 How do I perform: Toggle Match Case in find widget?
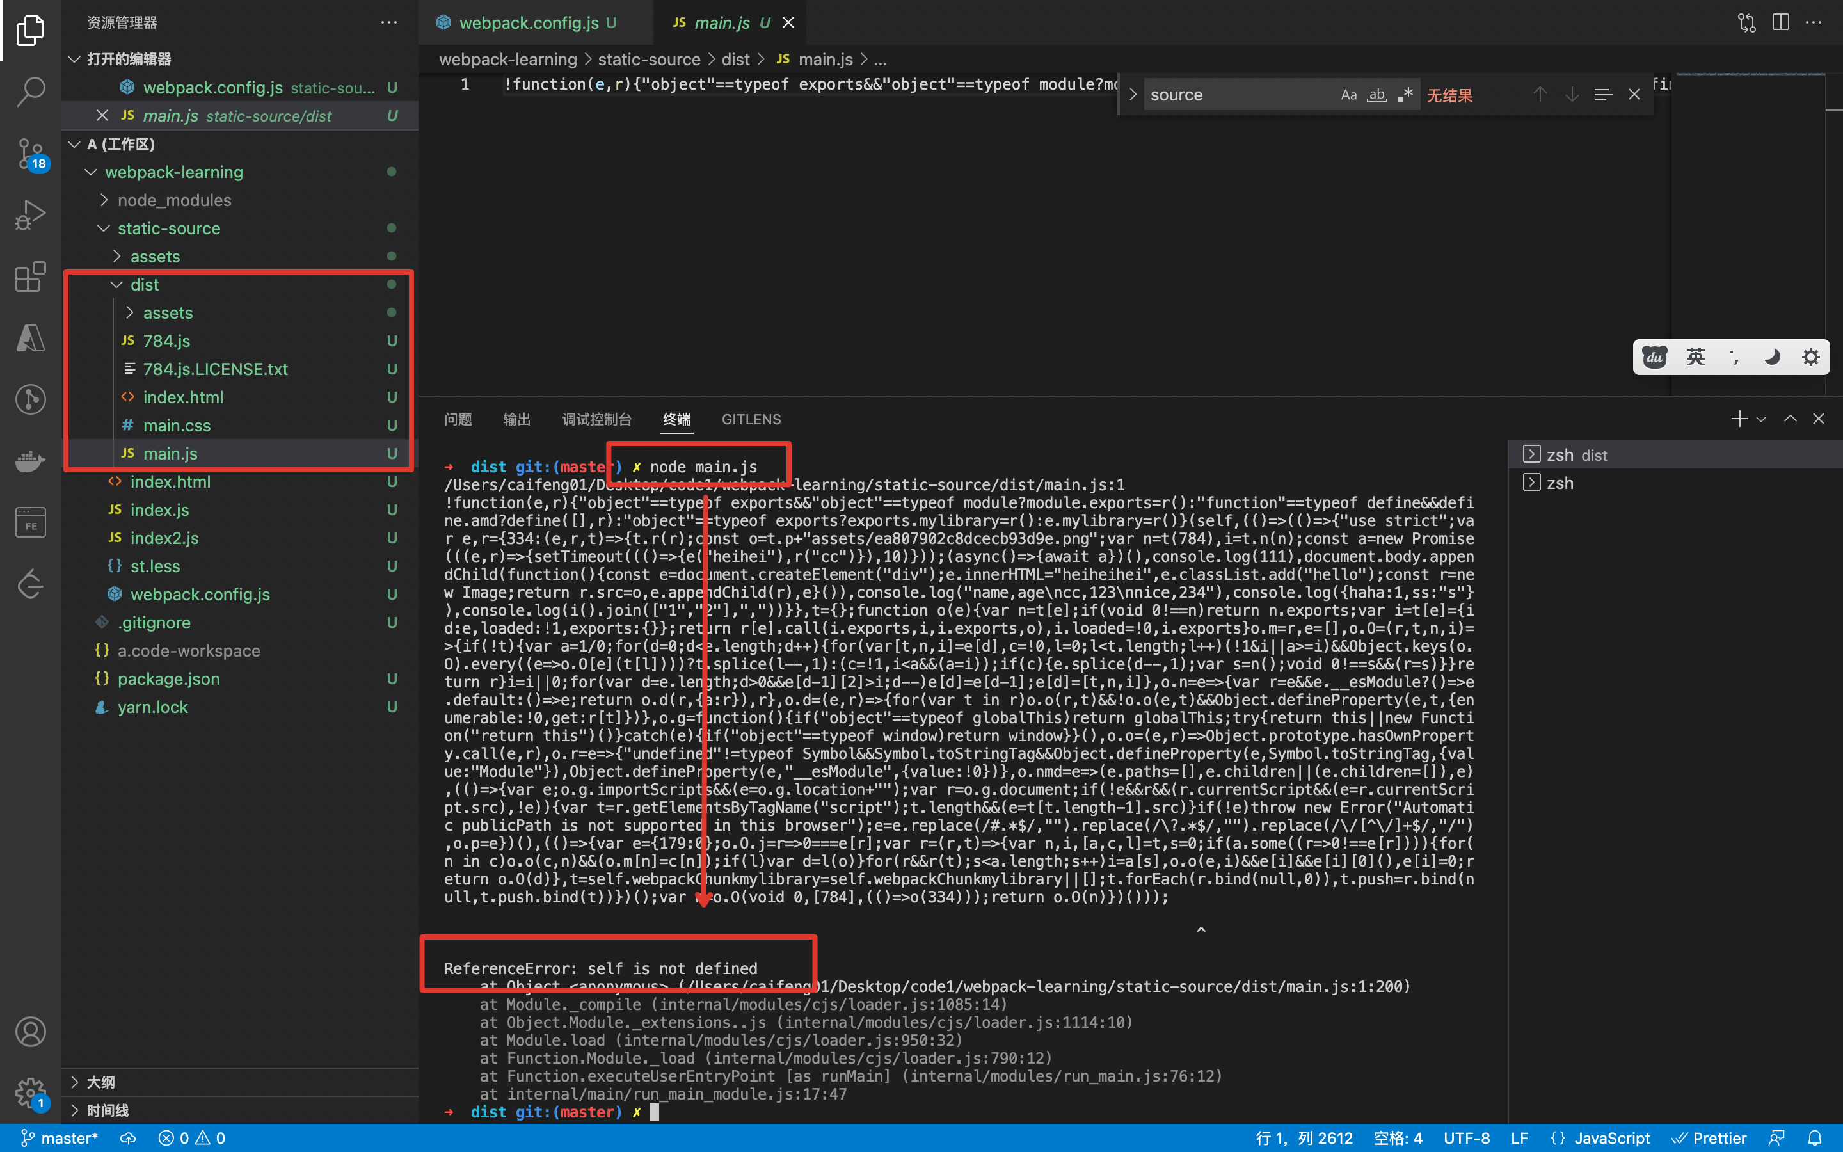(1348, 95)
